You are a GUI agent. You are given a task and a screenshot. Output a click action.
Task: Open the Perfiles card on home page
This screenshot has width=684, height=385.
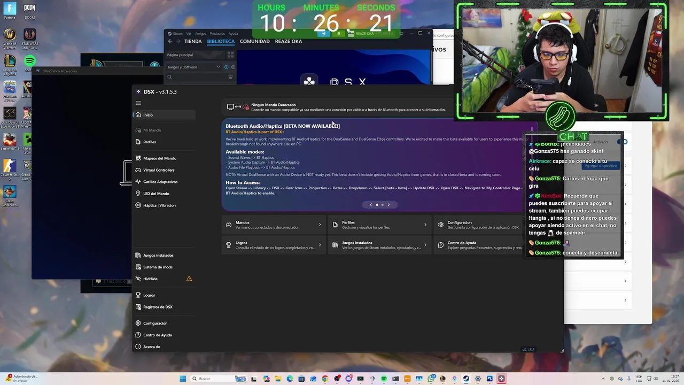point(379,225)
